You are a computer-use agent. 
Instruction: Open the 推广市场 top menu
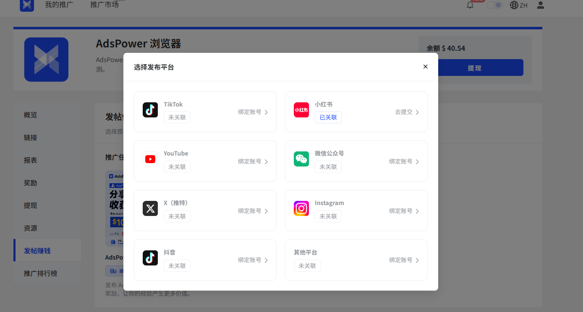point(105,5)
